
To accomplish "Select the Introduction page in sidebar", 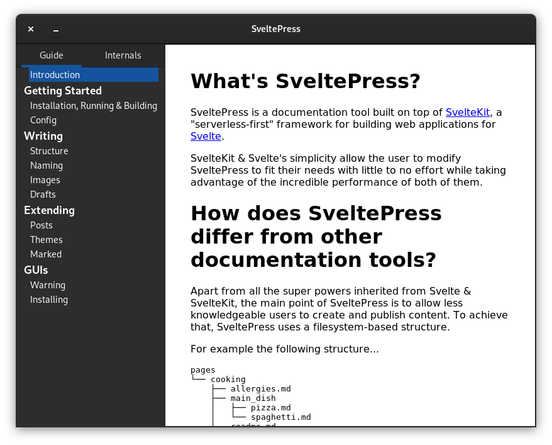I will point(93,75).
